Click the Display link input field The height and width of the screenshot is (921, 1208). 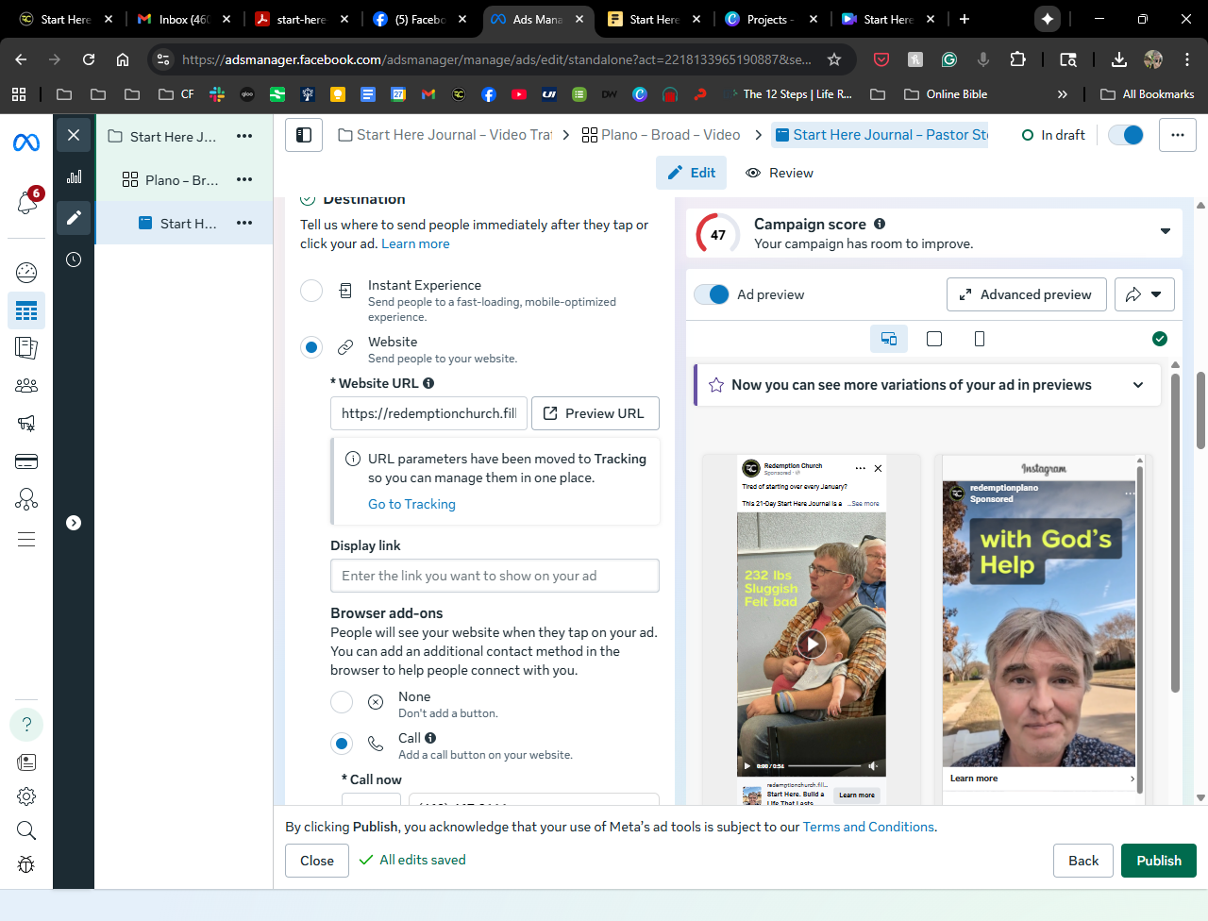(495, 576)
